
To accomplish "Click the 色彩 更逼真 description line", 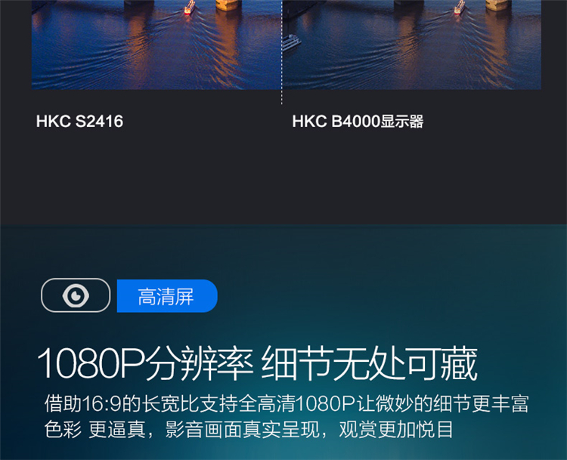I will click(x=249, y=429).
